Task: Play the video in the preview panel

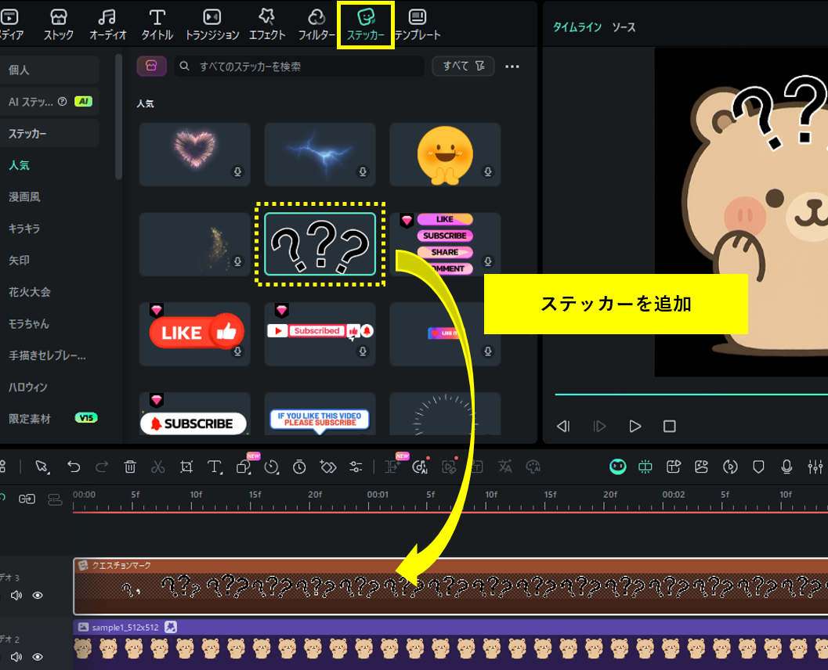Action: [635, 426]
